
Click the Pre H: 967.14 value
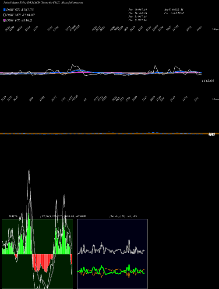[x=138, y=13]
